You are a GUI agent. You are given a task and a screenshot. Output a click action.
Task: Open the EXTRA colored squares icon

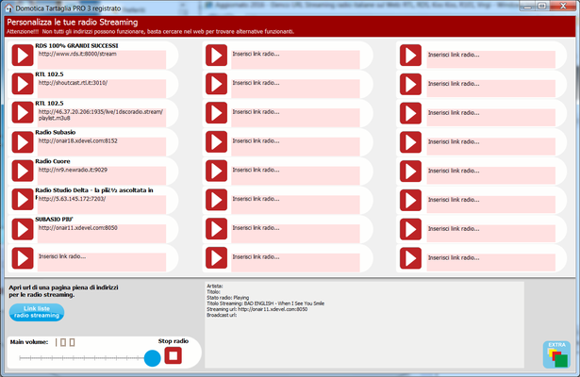click(x=556, y=354)
